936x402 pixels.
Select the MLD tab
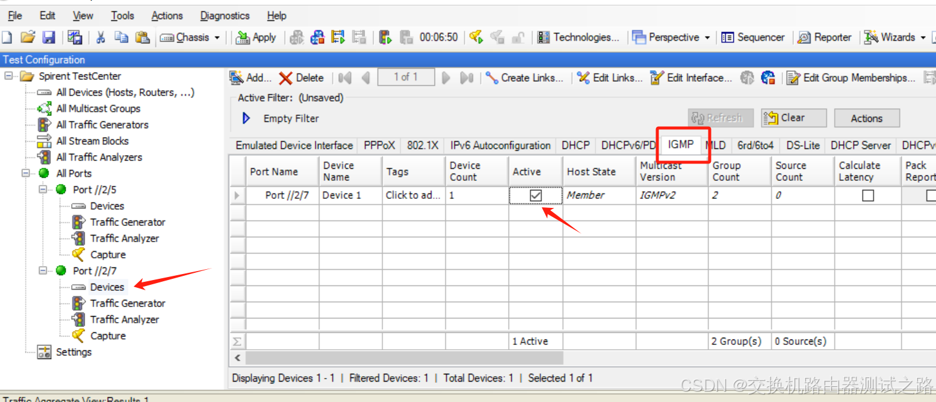pyautogui.click(x=716, y=145)
